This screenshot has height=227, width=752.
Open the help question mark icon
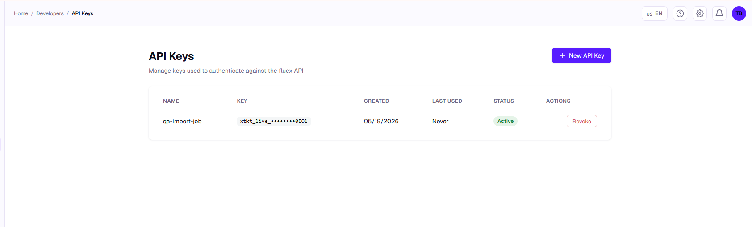click(680, 13)
